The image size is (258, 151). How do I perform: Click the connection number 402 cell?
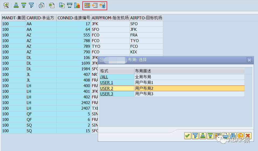[74, 97]
